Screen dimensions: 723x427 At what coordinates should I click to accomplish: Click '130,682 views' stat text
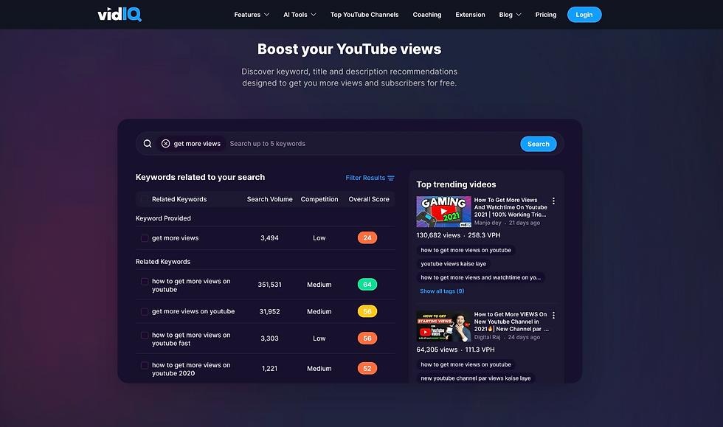[438, 235]
